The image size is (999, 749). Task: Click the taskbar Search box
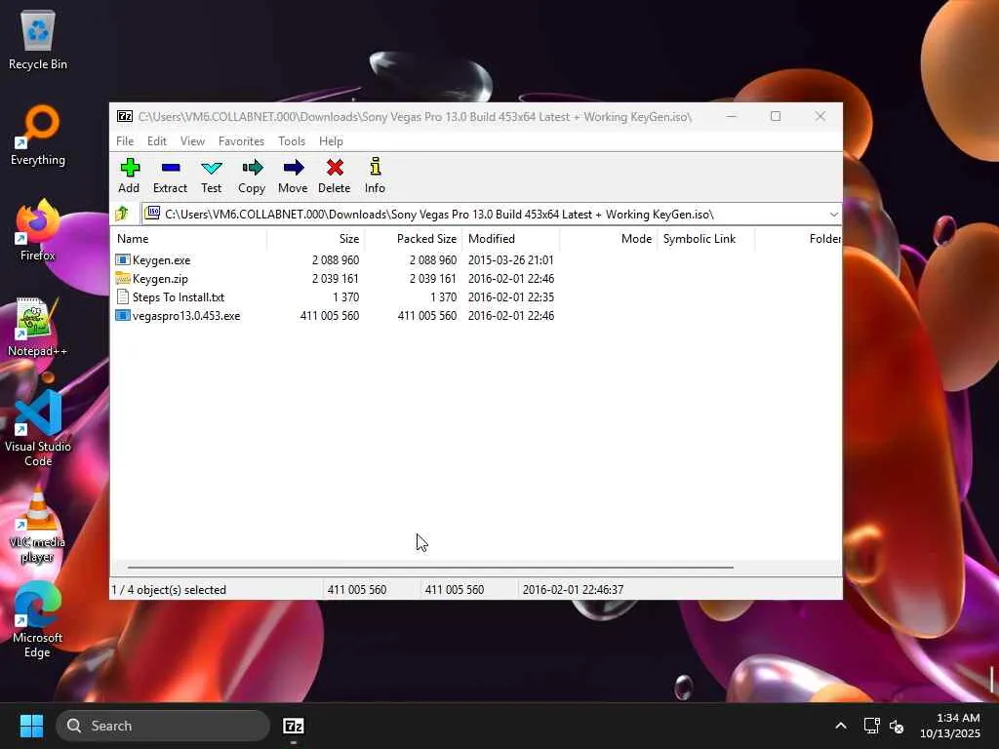coord(163,726)
